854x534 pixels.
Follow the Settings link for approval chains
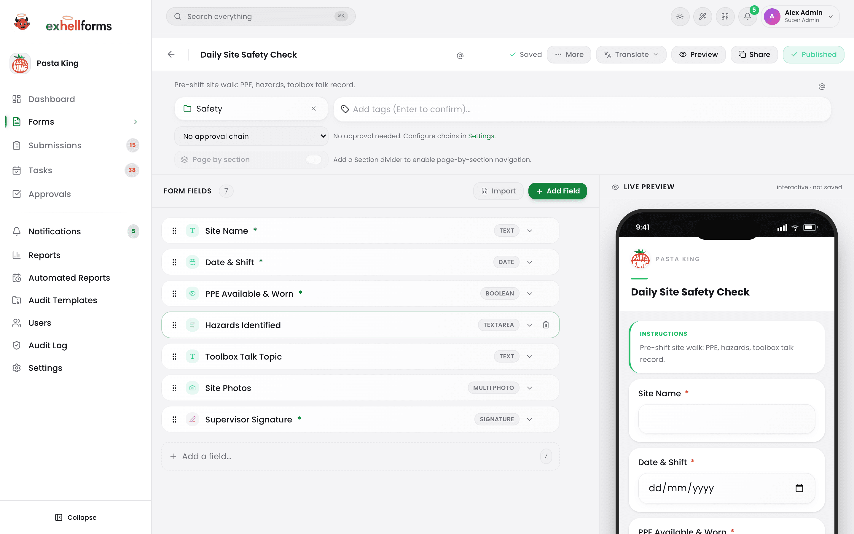coord(481,136)
